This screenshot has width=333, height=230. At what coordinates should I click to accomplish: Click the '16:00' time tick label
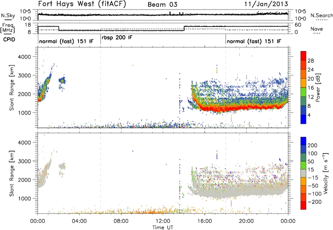point(204,221)
